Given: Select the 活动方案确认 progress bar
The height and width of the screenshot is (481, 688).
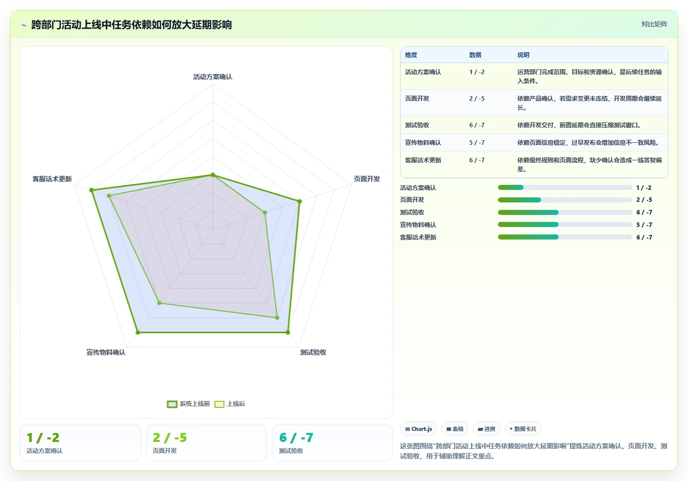Looking at the screenshot, I should click(x=565, y=187).
